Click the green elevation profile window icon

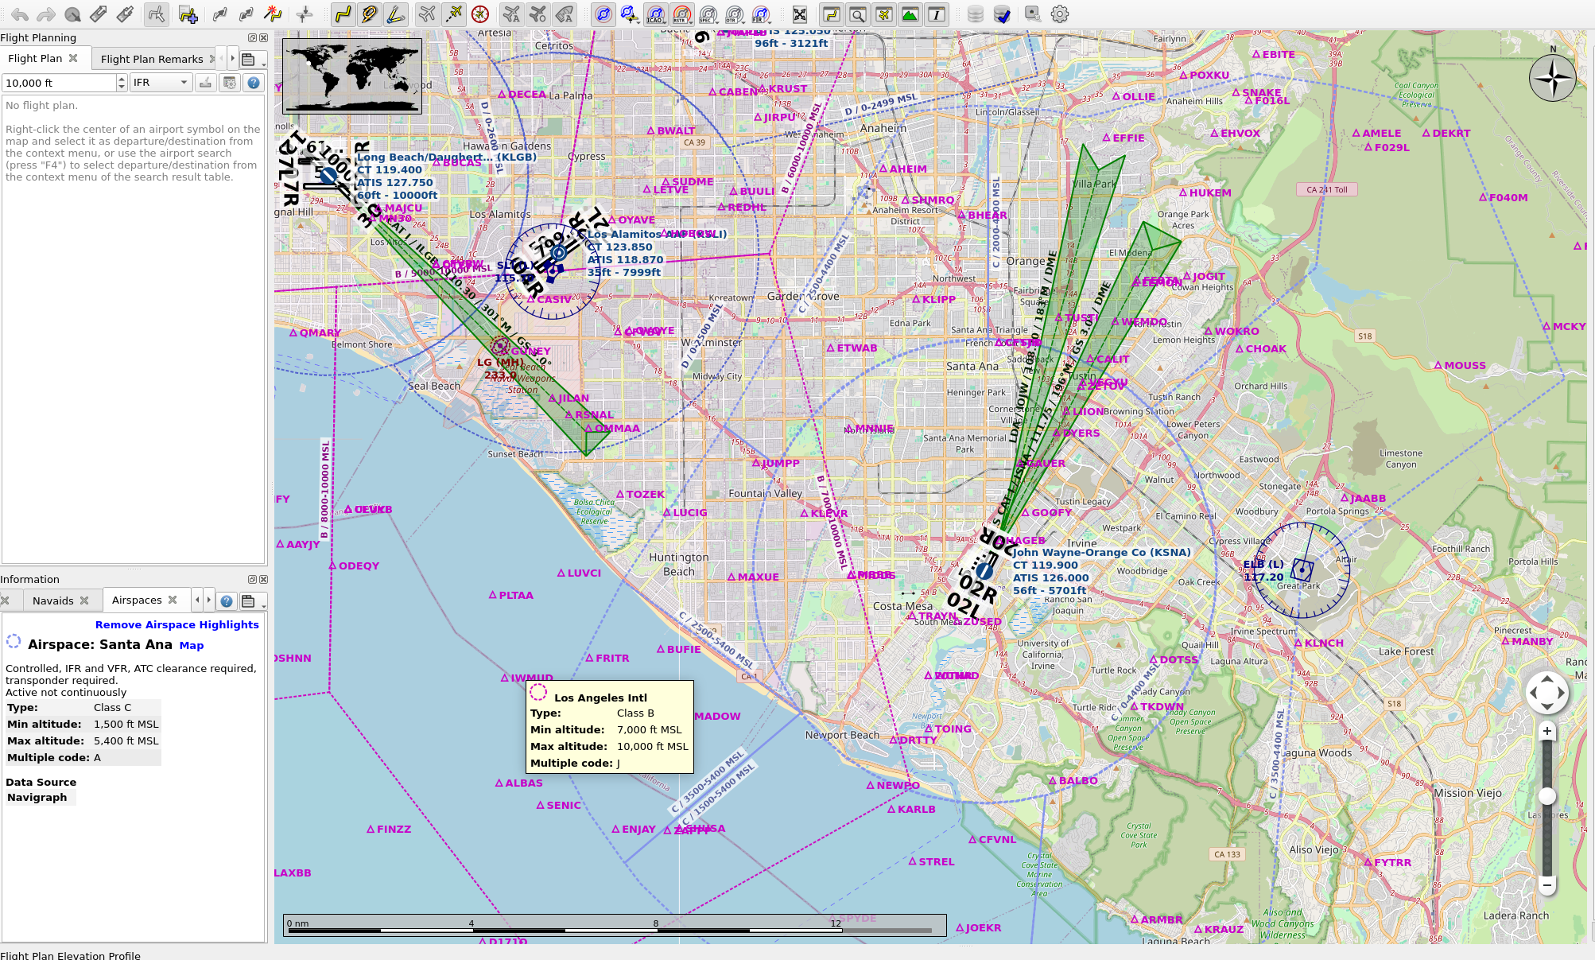click(x=910, y=14)
